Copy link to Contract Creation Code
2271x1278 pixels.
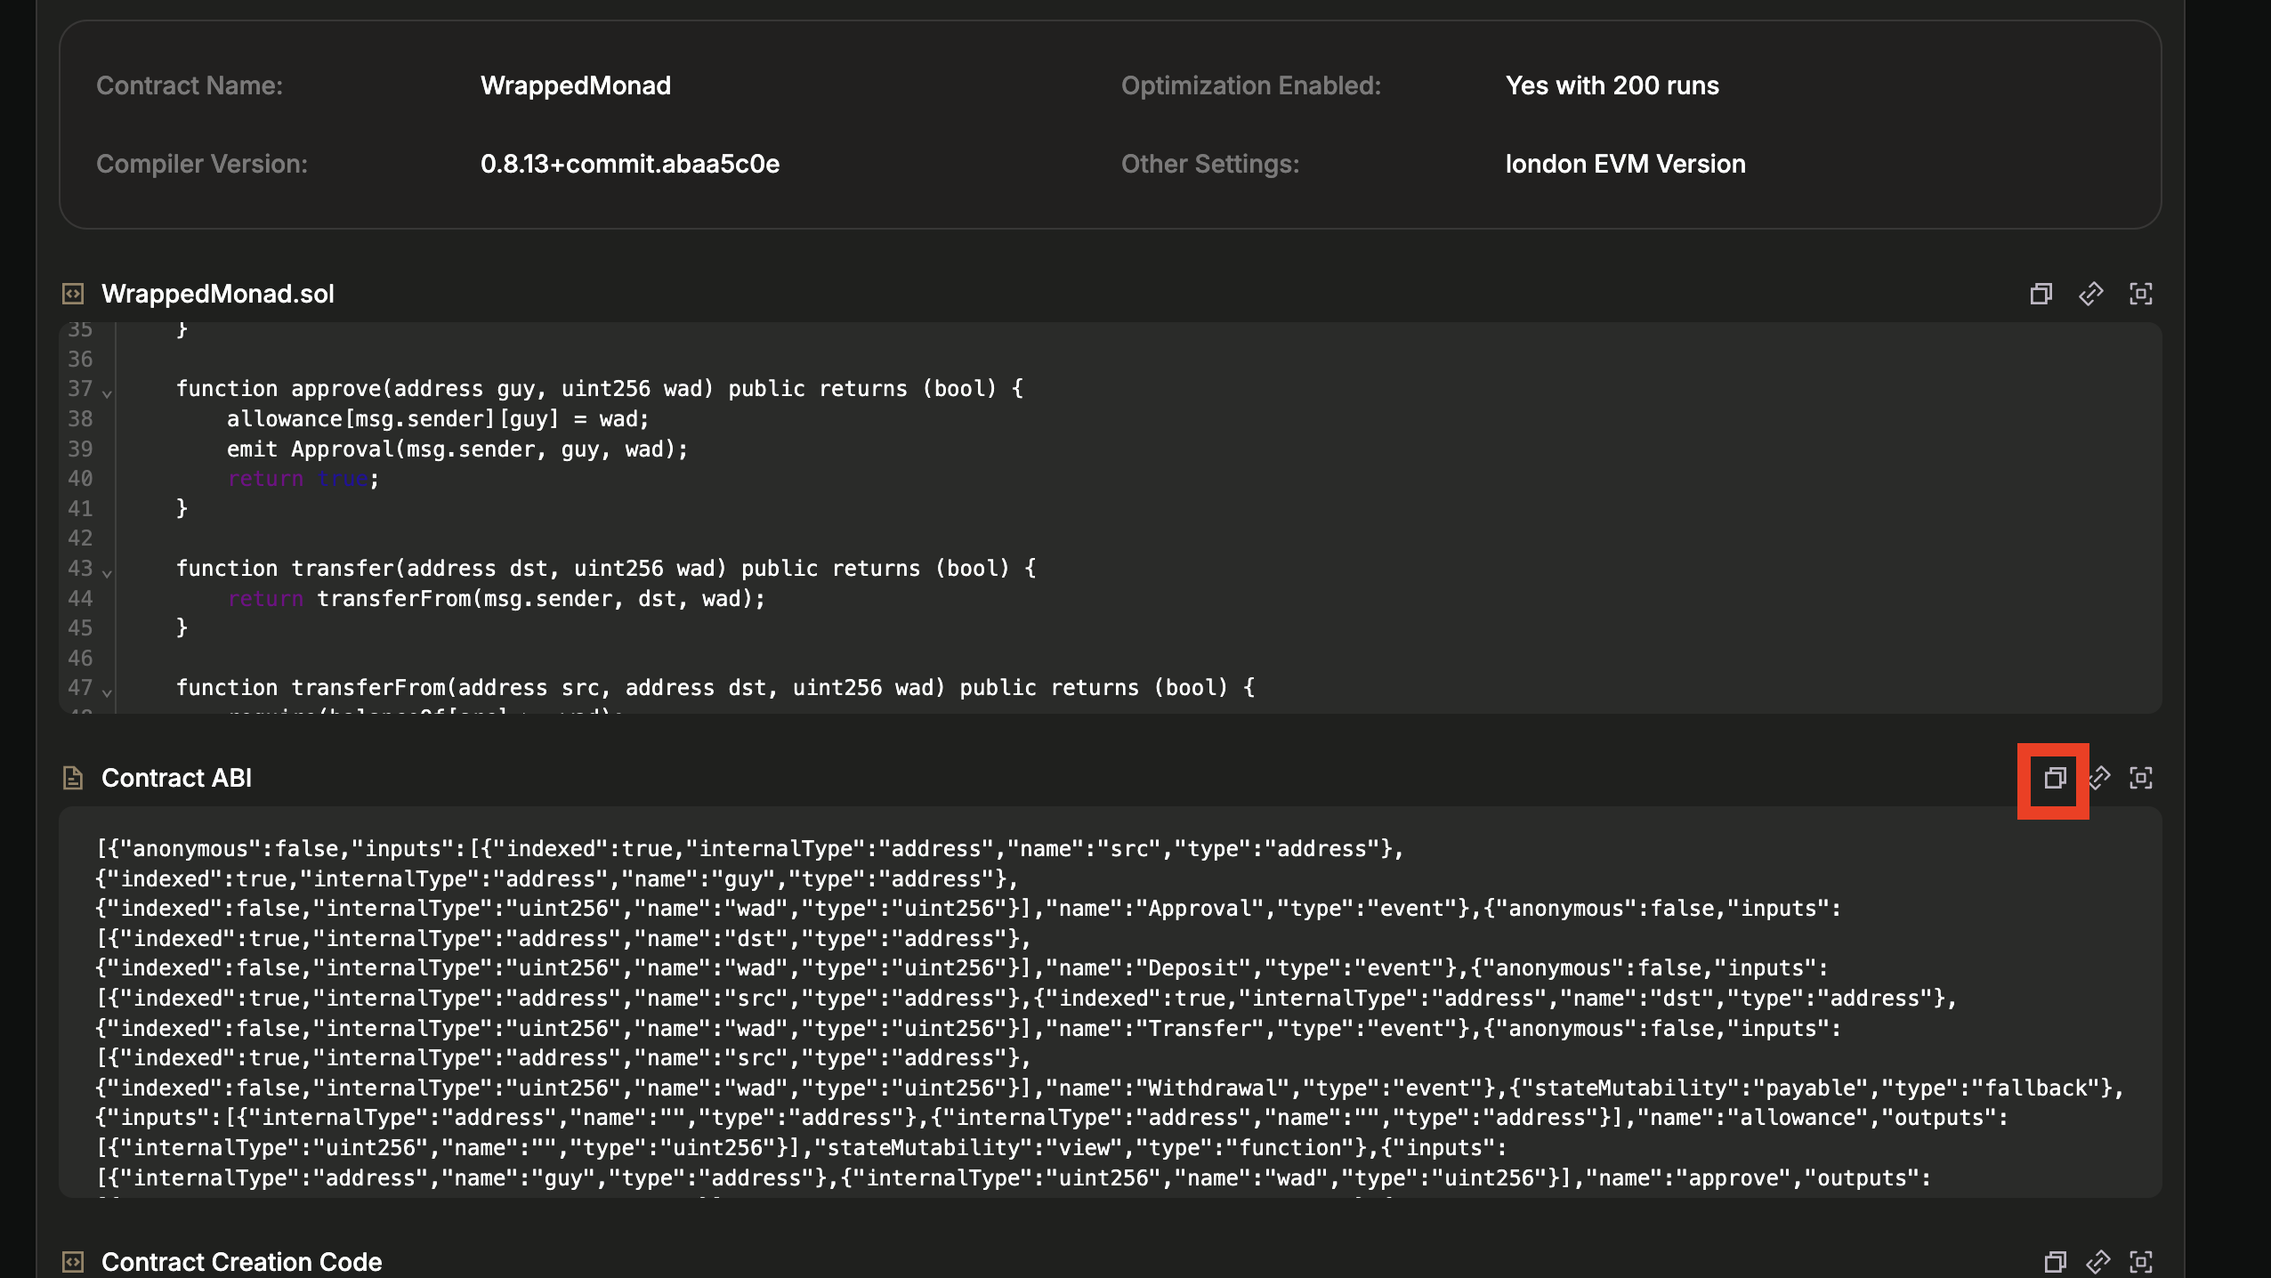coord(2097,1261)
